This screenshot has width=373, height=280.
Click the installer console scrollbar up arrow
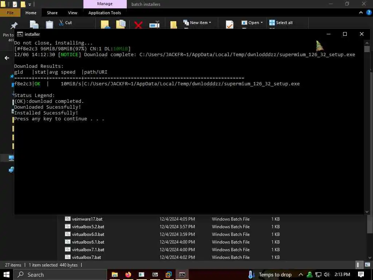pyautogui.click(x=366, y=43)
